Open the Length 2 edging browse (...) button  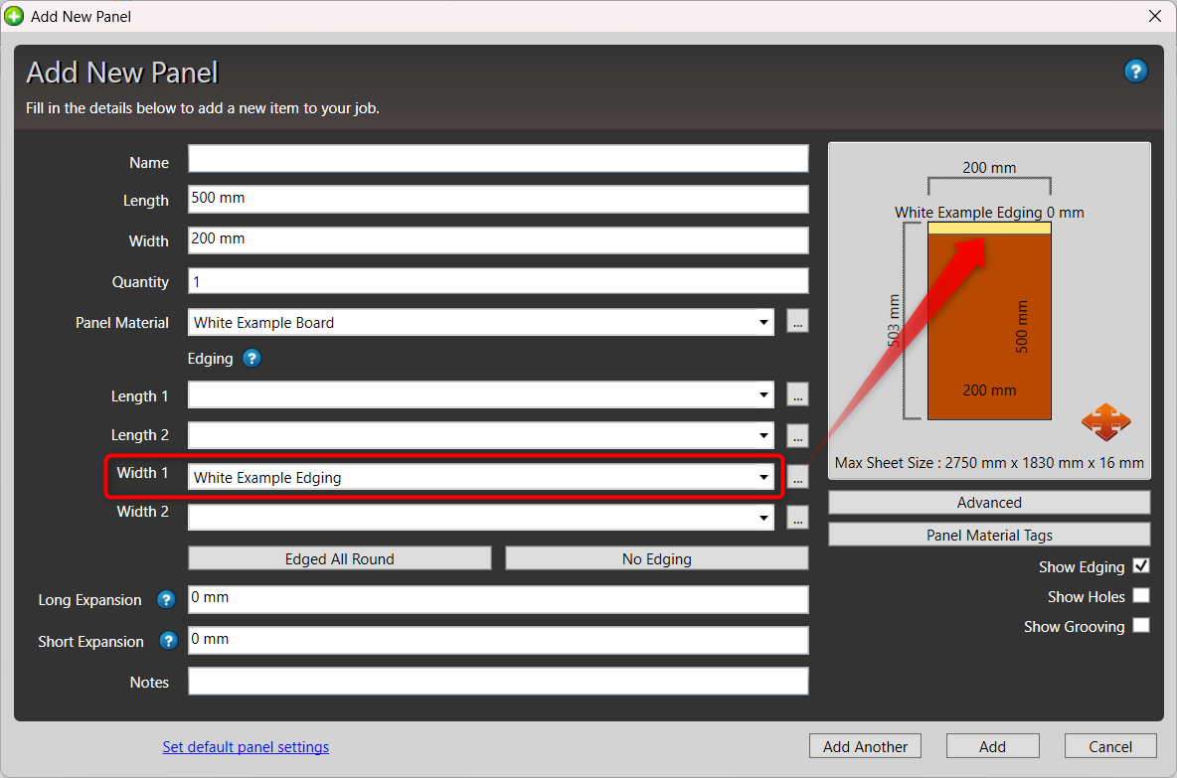[x=797, y=435]
